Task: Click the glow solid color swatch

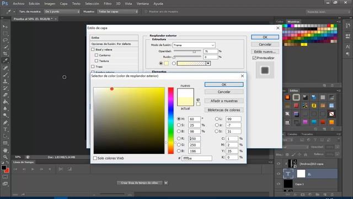Action: 167,64
